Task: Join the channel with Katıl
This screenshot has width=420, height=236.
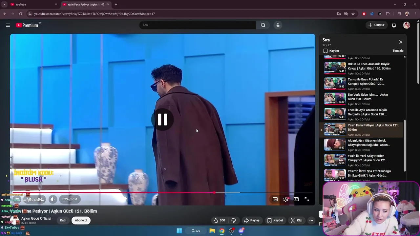Action: pos(63,220)
